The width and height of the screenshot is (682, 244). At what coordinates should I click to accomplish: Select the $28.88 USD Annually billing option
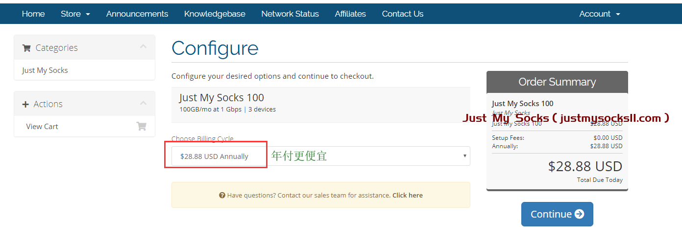[x=321, y=156]
